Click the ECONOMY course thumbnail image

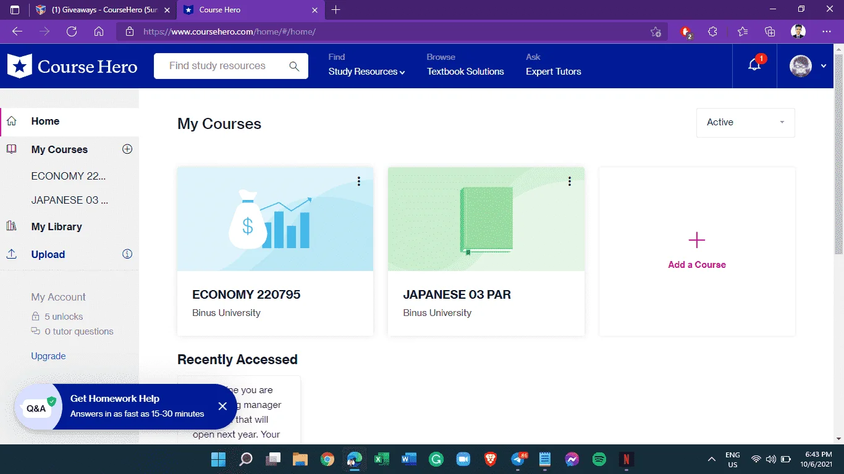[x=275, y=219]
